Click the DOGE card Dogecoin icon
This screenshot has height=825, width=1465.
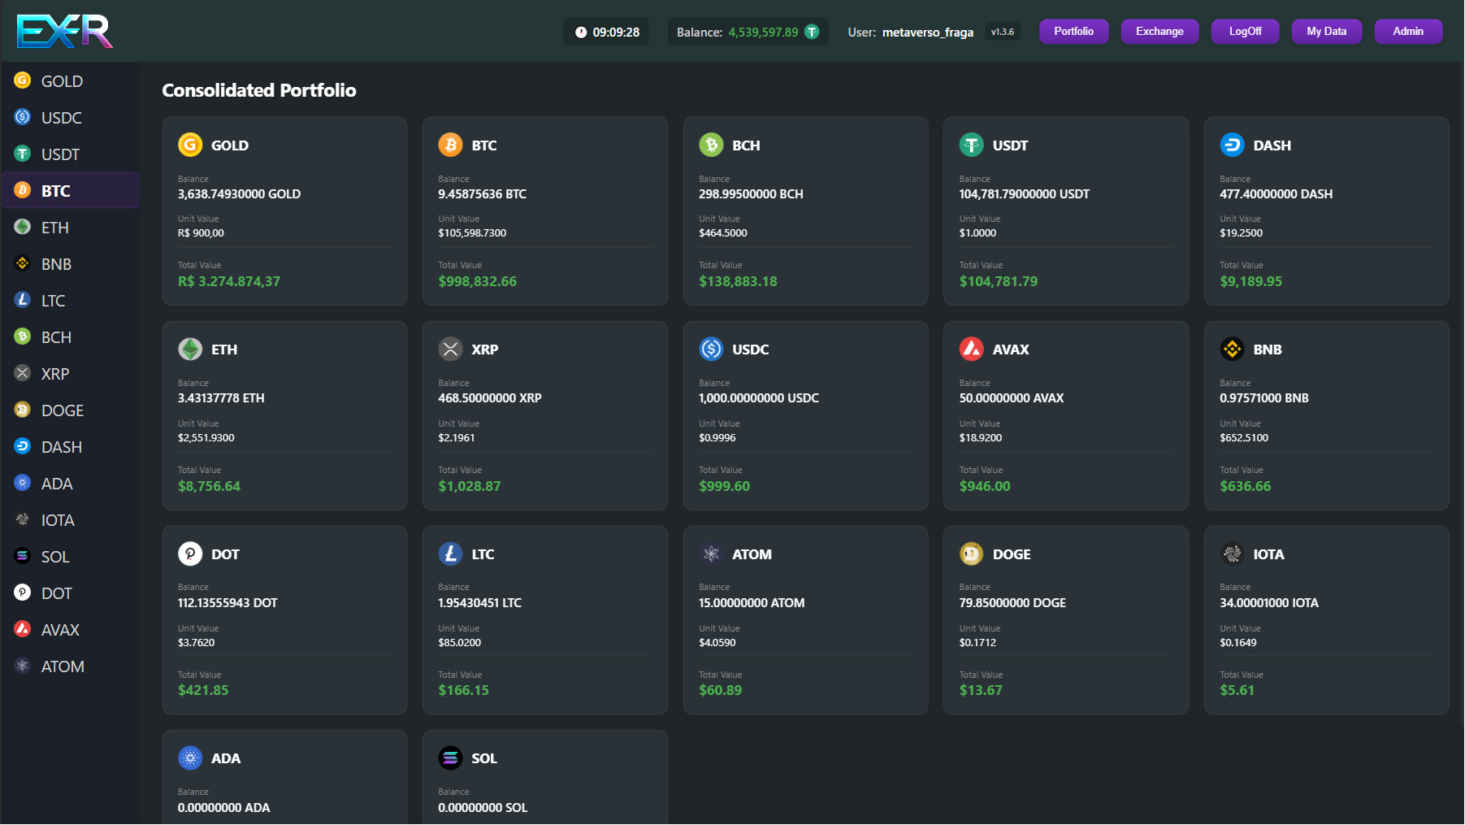pos(971,554)
